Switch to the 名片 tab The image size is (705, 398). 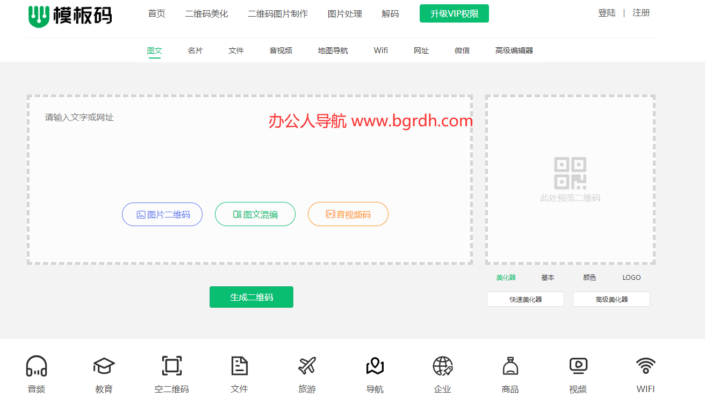195,50
